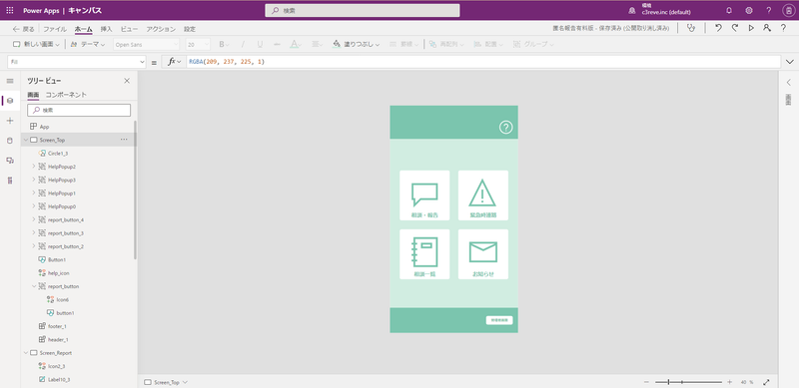Toggle Italic formatting
Screen dimensions: 799x388
[x=243, y=44]
